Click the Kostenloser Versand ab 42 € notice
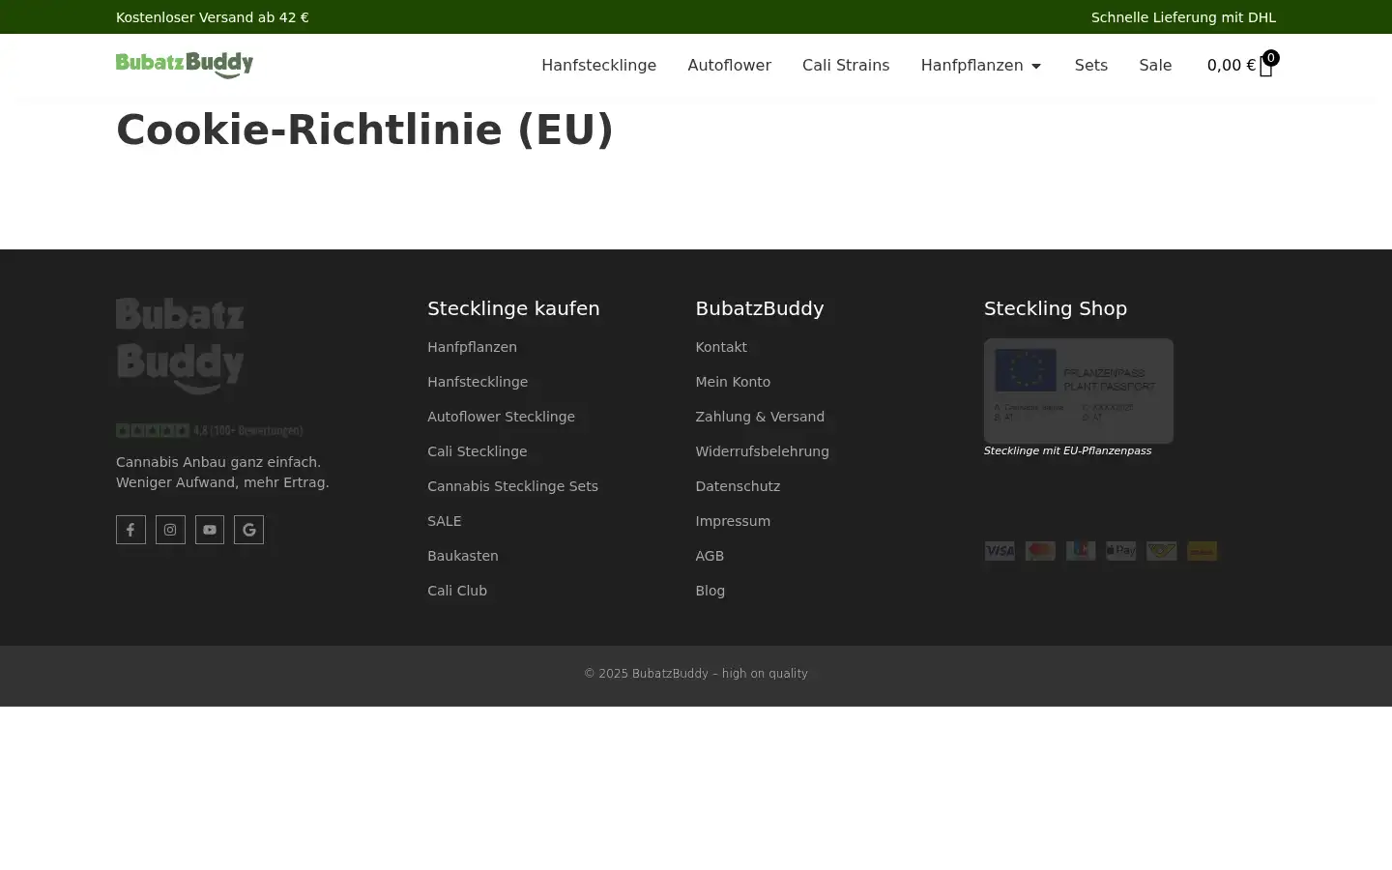 tap(213, 17)
